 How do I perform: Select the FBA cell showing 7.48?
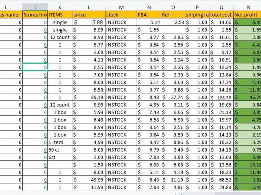pos(149,112)
